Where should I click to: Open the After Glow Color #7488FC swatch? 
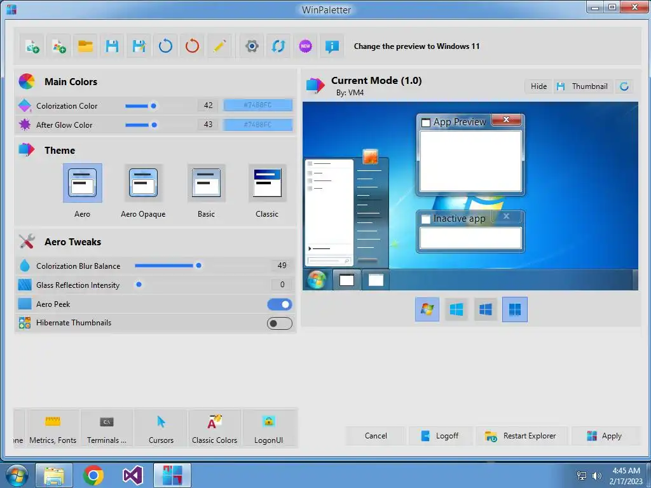(x=258, y=125)
